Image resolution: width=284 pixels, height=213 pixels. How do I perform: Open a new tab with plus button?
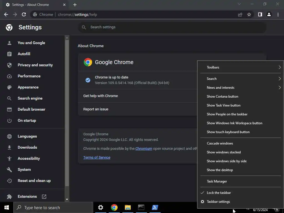coord(75,5)
